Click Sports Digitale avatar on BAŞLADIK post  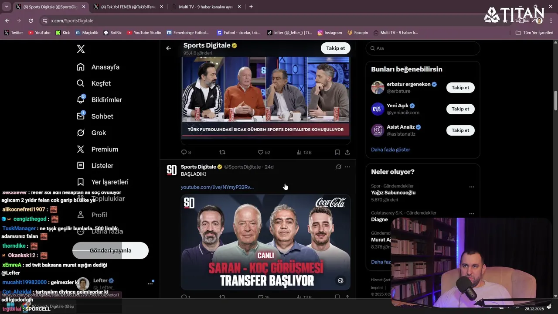click(x=172, y=170)
